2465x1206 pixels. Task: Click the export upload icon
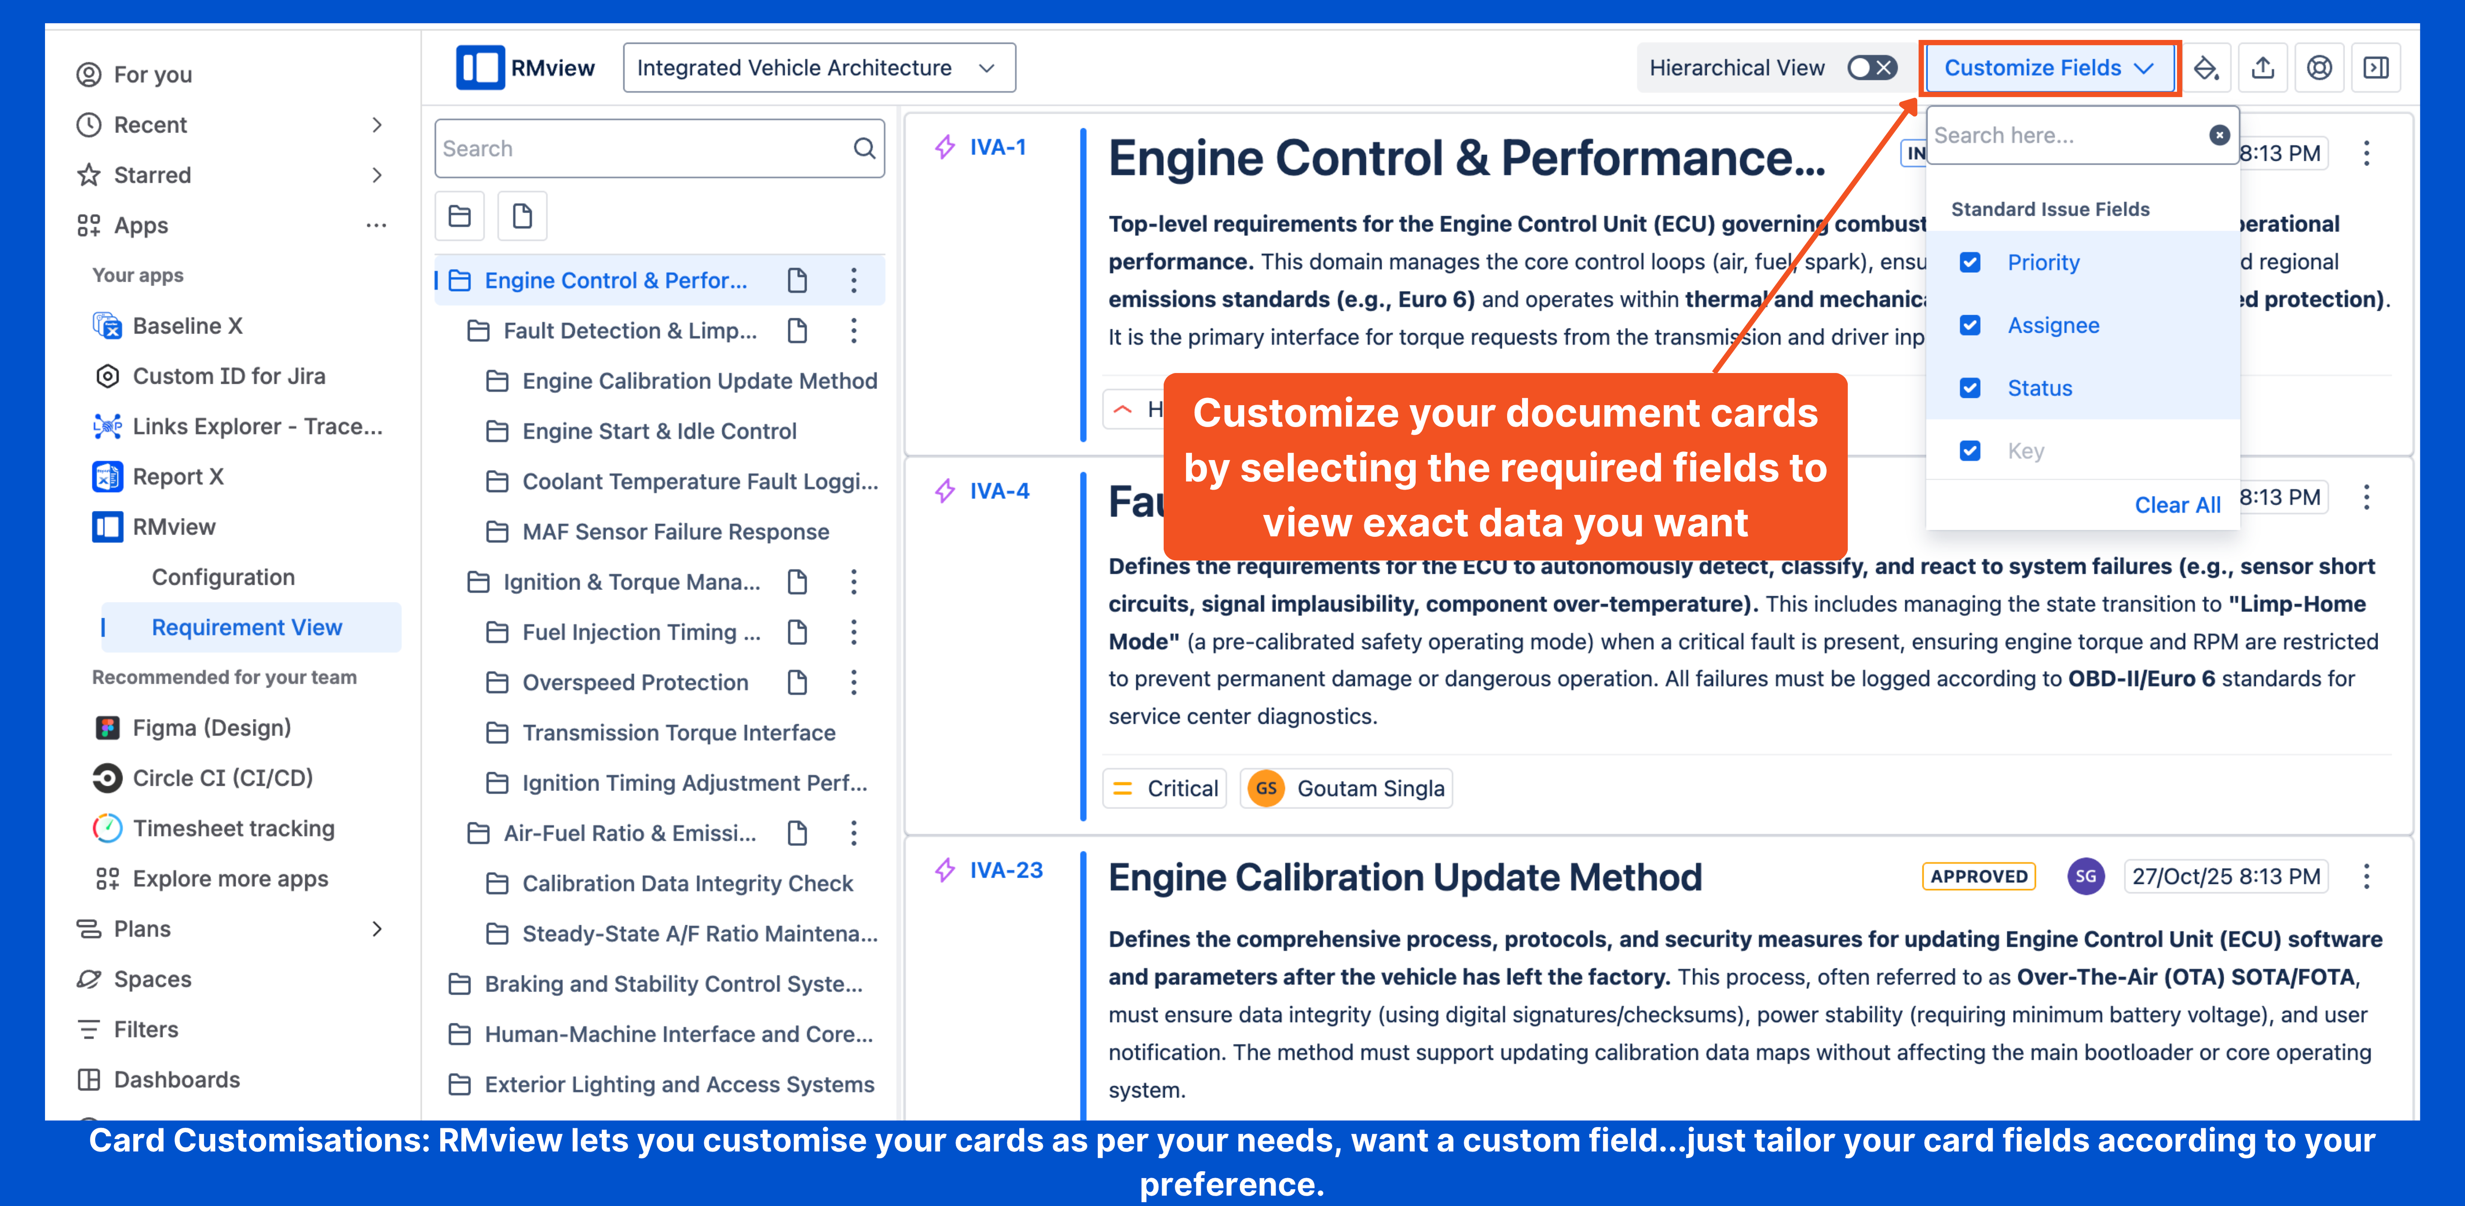[2262, 68]
